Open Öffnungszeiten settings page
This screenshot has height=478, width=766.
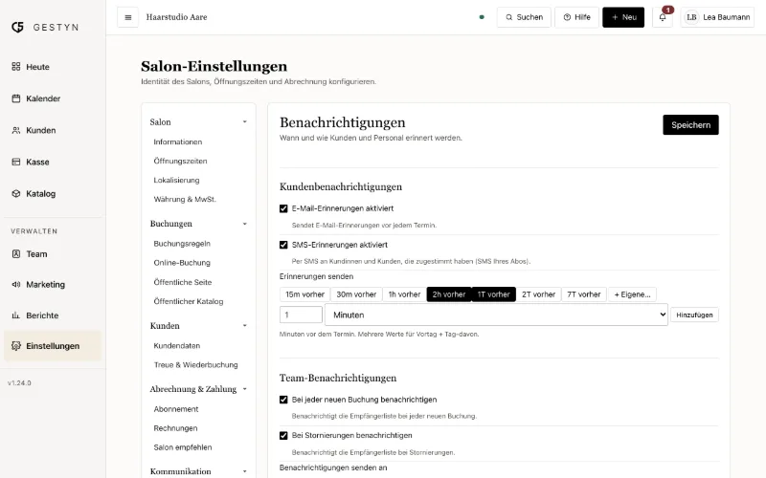180,161
